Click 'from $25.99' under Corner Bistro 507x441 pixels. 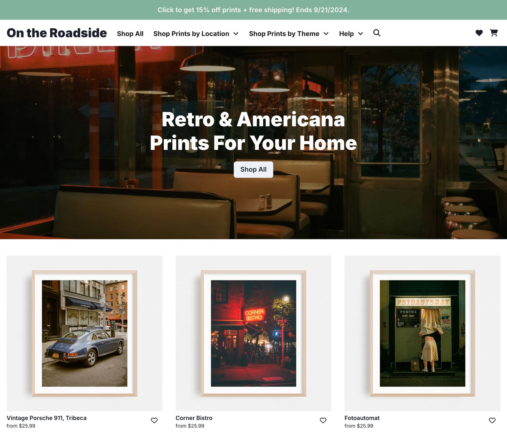pyautogui.click(x=190, y=426)
